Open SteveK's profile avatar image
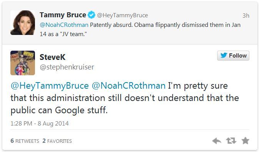Image resolution: width=259 pixels, height=152 pixels. 23,63
